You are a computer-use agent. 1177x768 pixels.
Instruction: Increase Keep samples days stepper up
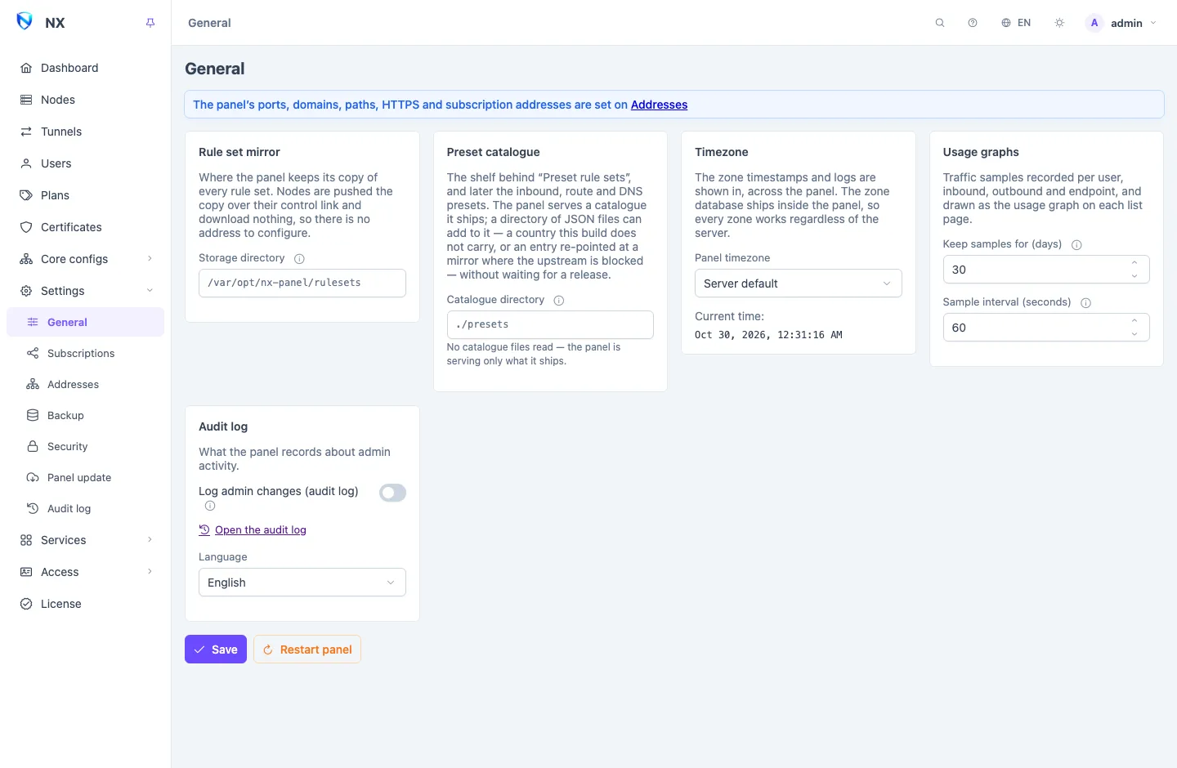[1134, 263]
